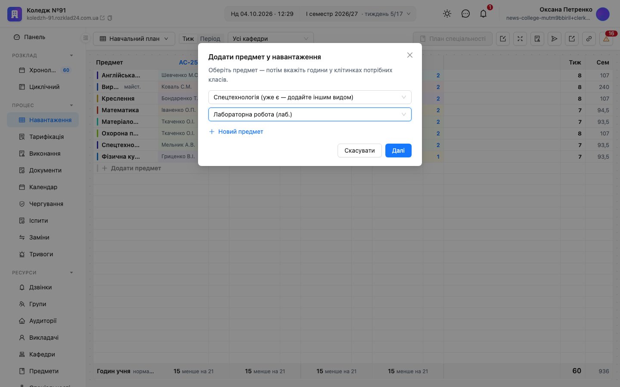
Task: Click the send paper-plane toolbar icon
Action: [555, 39]
